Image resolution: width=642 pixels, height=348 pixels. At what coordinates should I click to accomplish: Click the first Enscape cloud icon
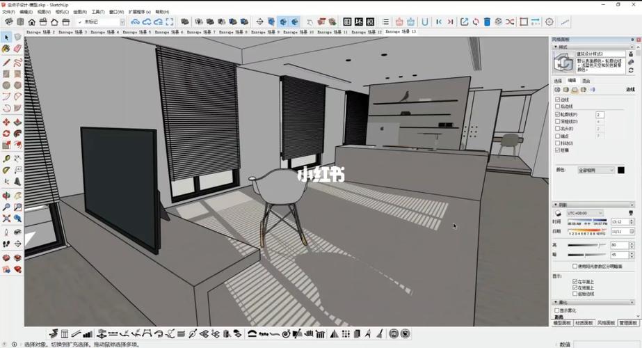(135, 22)
